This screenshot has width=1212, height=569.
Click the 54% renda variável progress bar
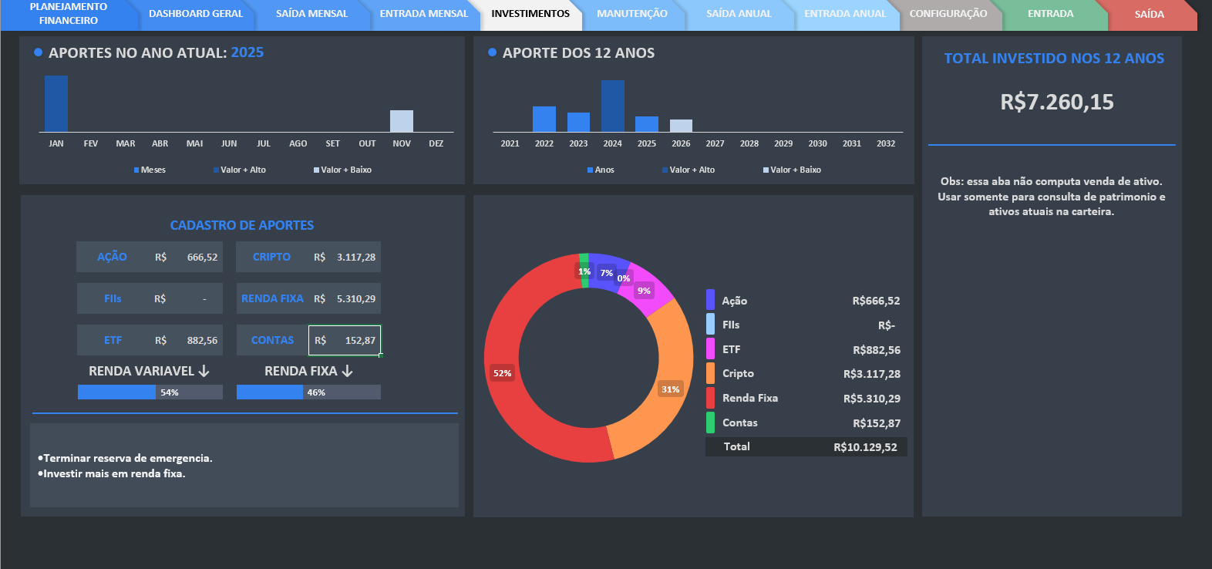[150, 392]
